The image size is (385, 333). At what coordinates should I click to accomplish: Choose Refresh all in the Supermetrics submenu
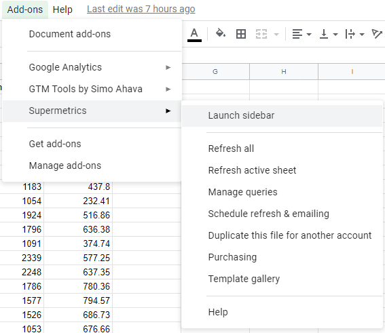click(282, 149)
